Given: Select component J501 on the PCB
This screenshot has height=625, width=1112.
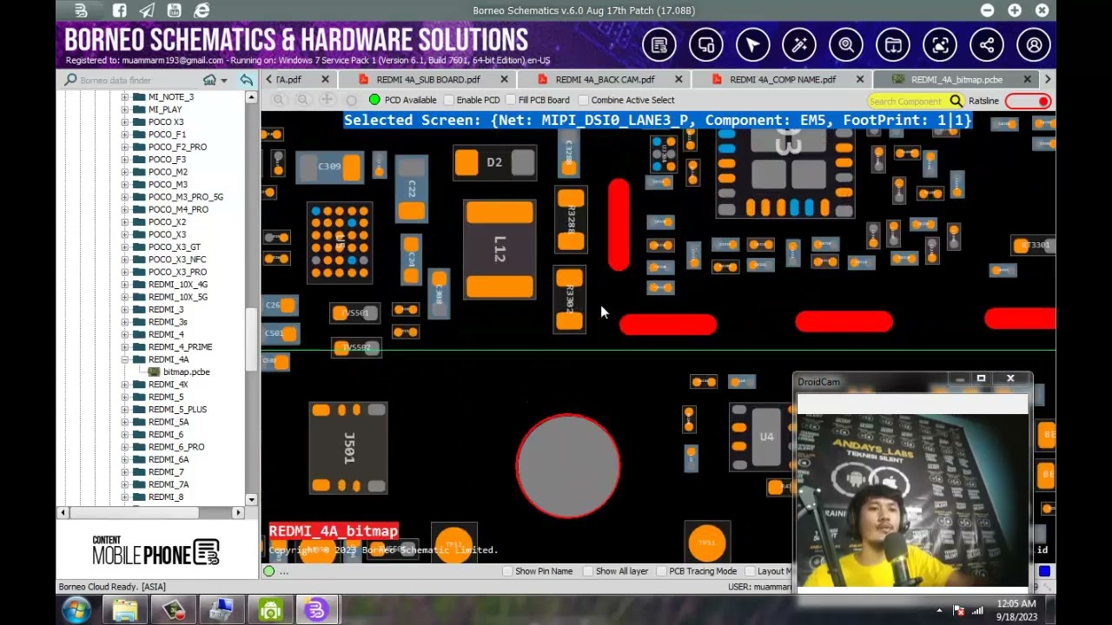Looking at the screenshot, I should coord(348,448).
